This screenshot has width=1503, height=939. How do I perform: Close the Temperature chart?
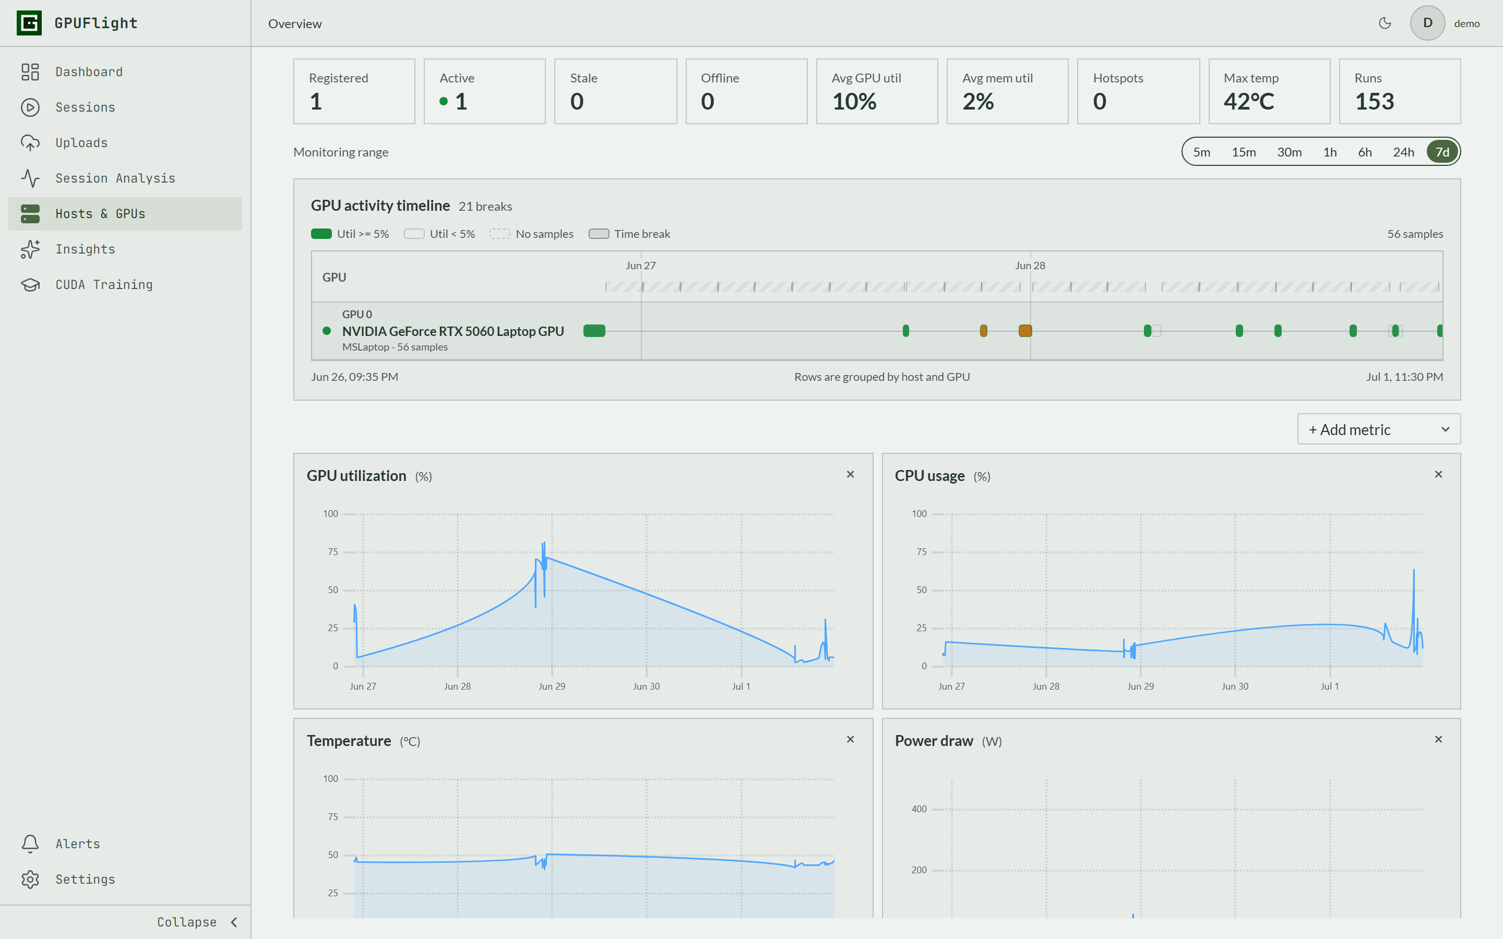850,739
